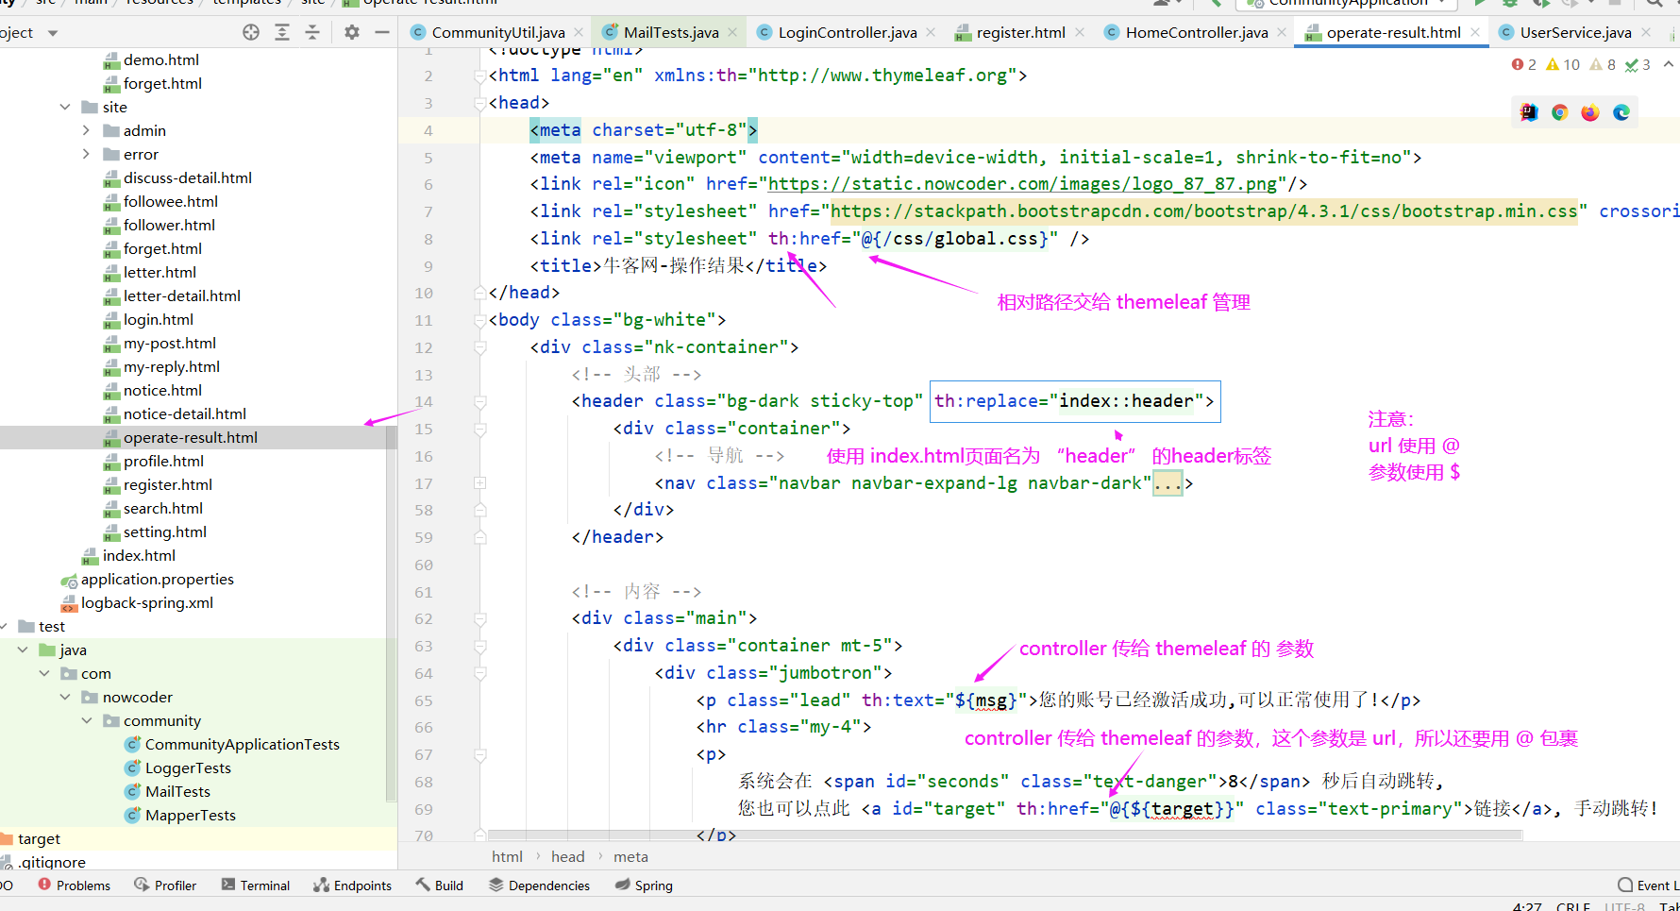This screenshot has width=1680, height=911.
Task: Click the locate/select opened file icon
Action: 251,32
